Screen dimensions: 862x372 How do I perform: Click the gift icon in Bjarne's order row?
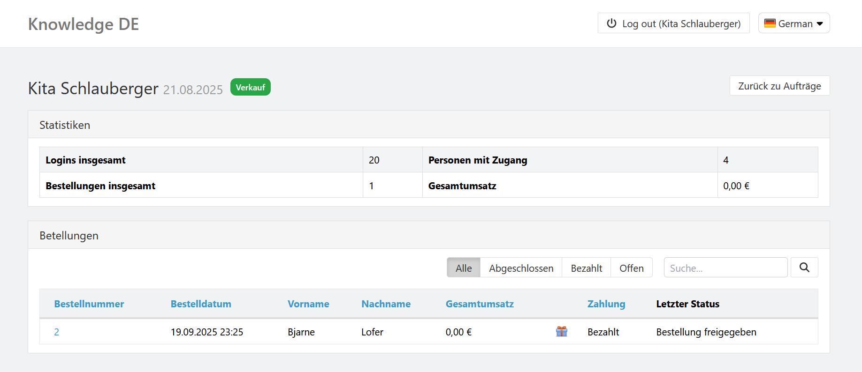point(562,332)
